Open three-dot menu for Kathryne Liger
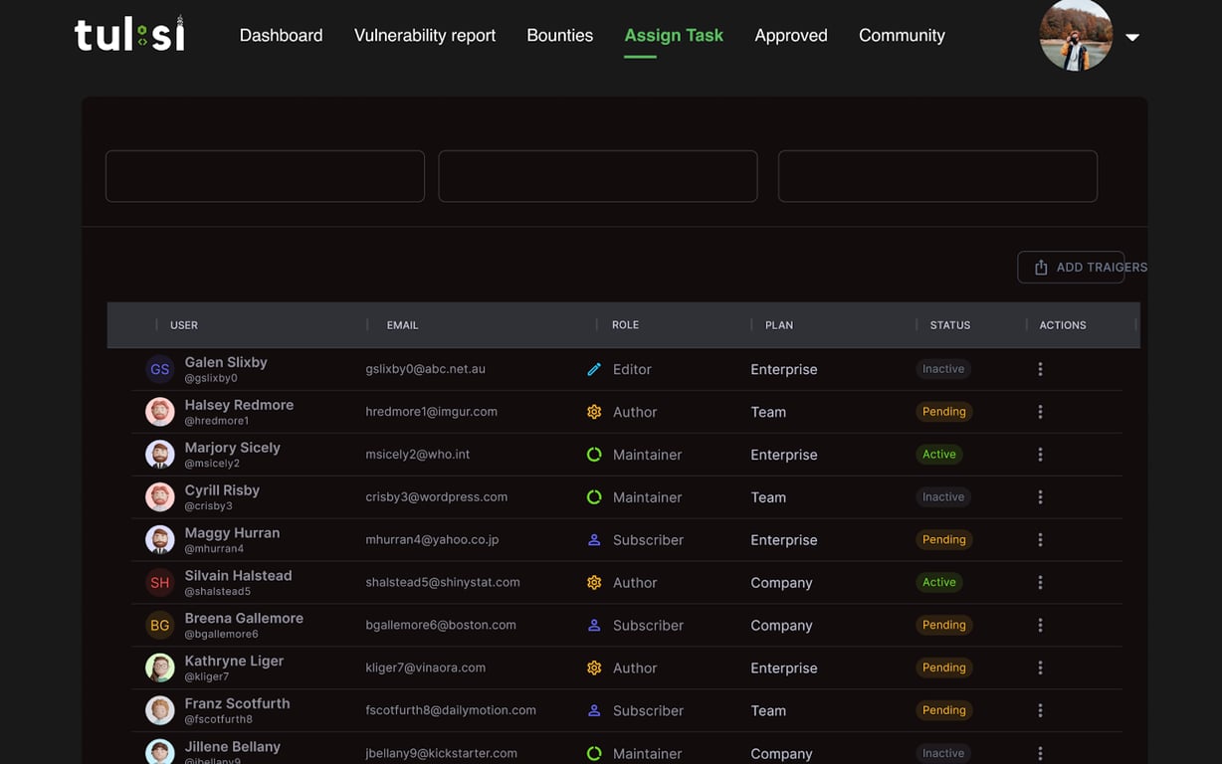Viewport: 1222px width, 764px height. pyautogui.click(x=1040, y=668)
